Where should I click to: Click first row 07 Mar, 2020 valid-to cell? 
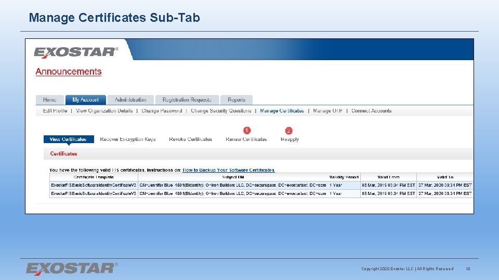tap(445, 185)
